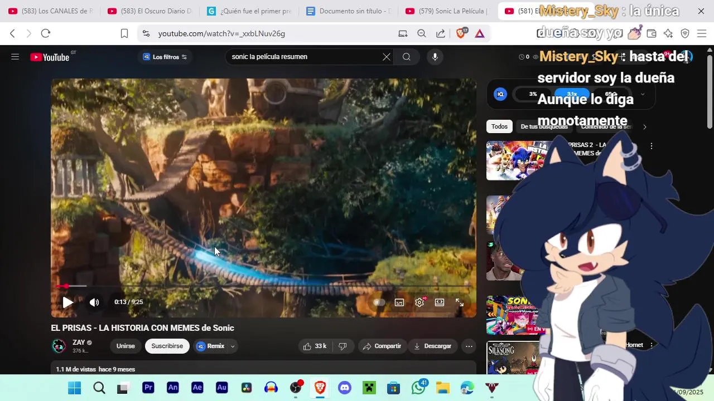This screenshot has height=401, width=714.
Task: Click the address bar URL
Action: [x=221, y=33]
